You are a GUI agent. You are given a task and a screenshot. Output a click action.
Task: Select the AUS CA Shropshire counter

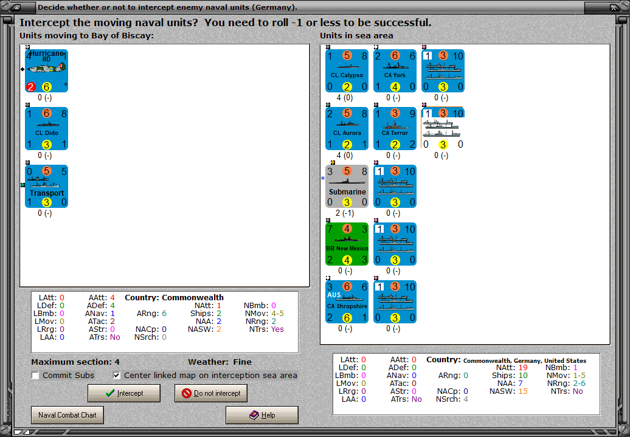[x=347, y=301]
